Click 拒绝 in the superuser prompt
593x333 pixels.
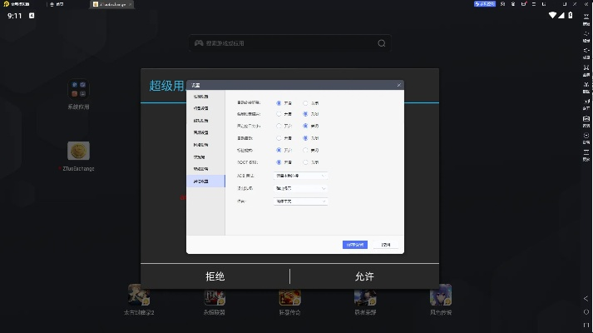coord(215,276)
